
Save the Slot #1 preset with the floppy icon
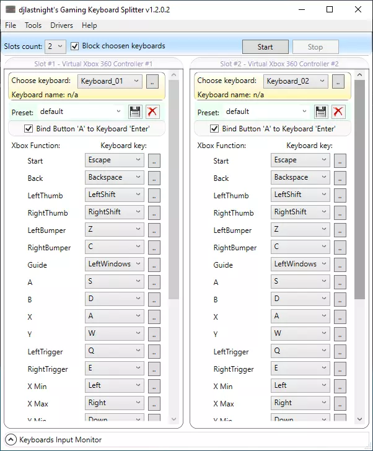coord(135,112)
